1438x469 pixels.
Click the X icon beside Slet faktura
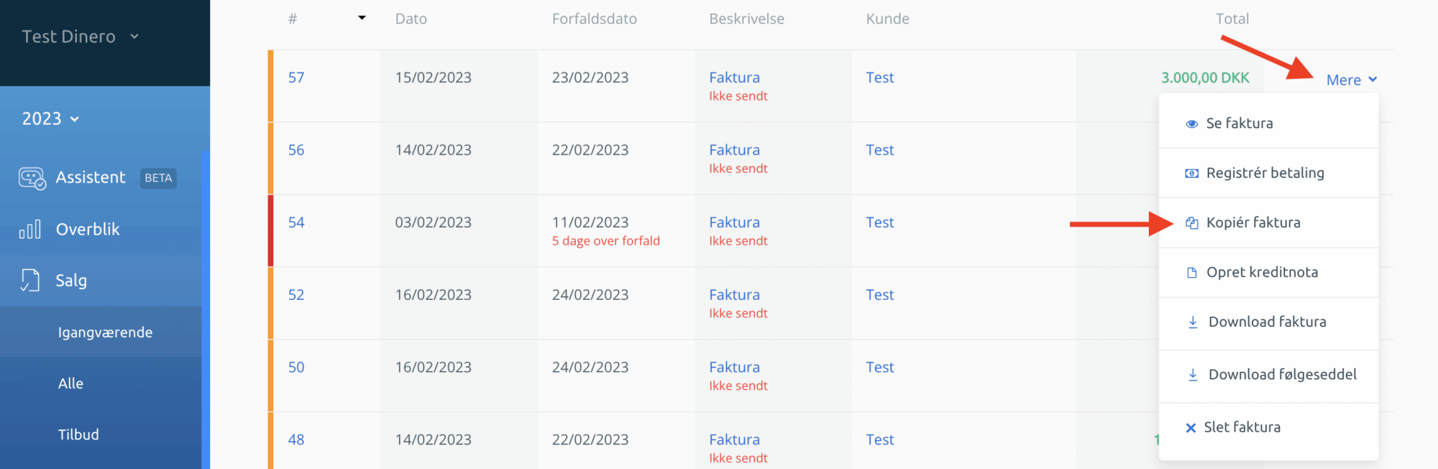pyautogui.click(x=1191, y=427)
